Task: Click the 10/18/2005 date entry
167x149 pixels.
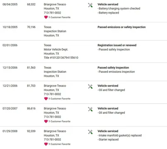Action: (10, 27)
